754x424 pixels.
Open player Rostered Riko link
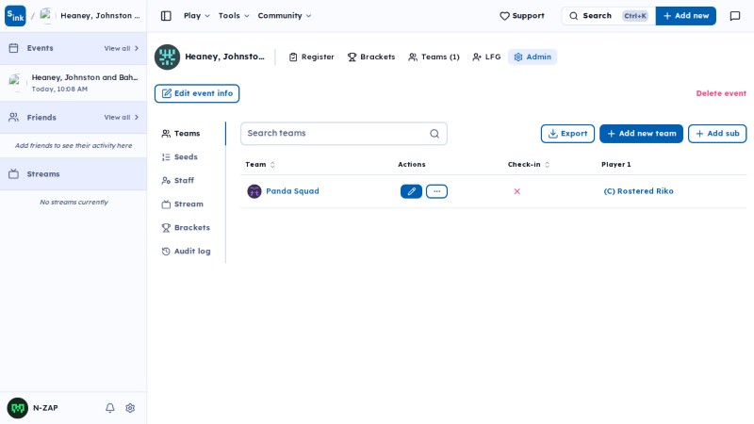point(638,191)
